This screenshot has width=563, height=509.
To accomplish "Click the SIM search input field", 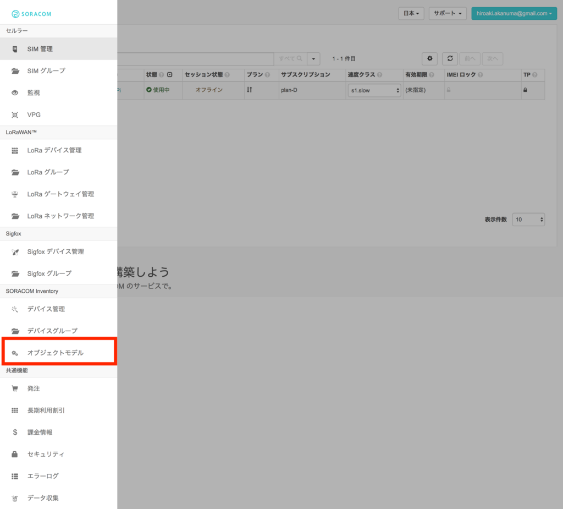I will (x=195, y=58).
